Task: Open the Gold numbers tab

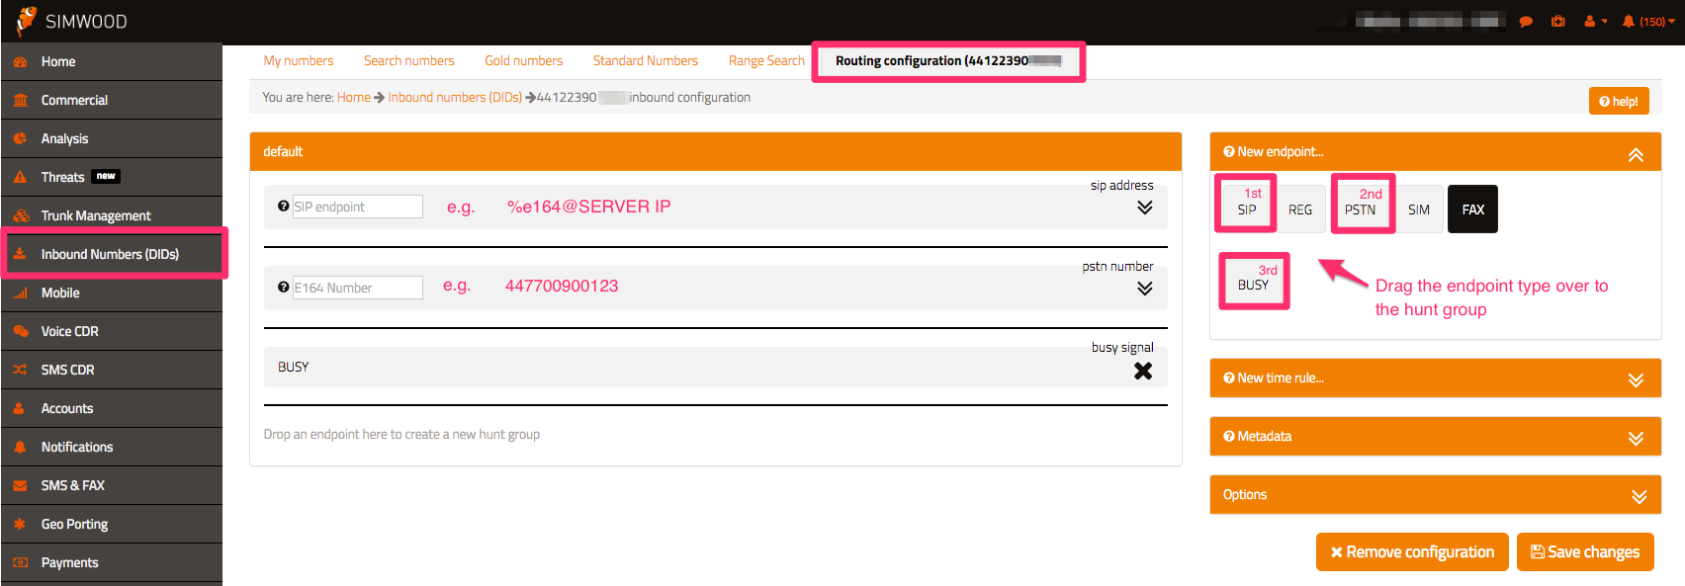Action: (524, 60)
